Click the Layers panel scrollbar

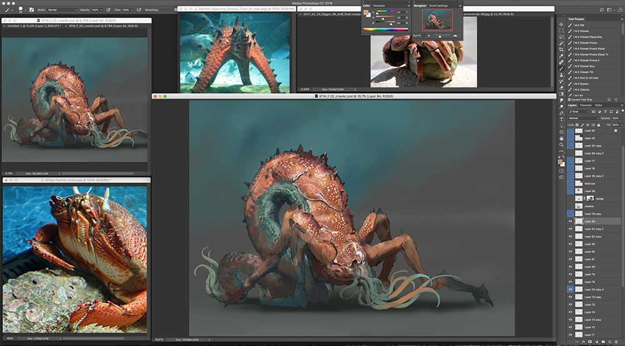[x=623, y=215]
